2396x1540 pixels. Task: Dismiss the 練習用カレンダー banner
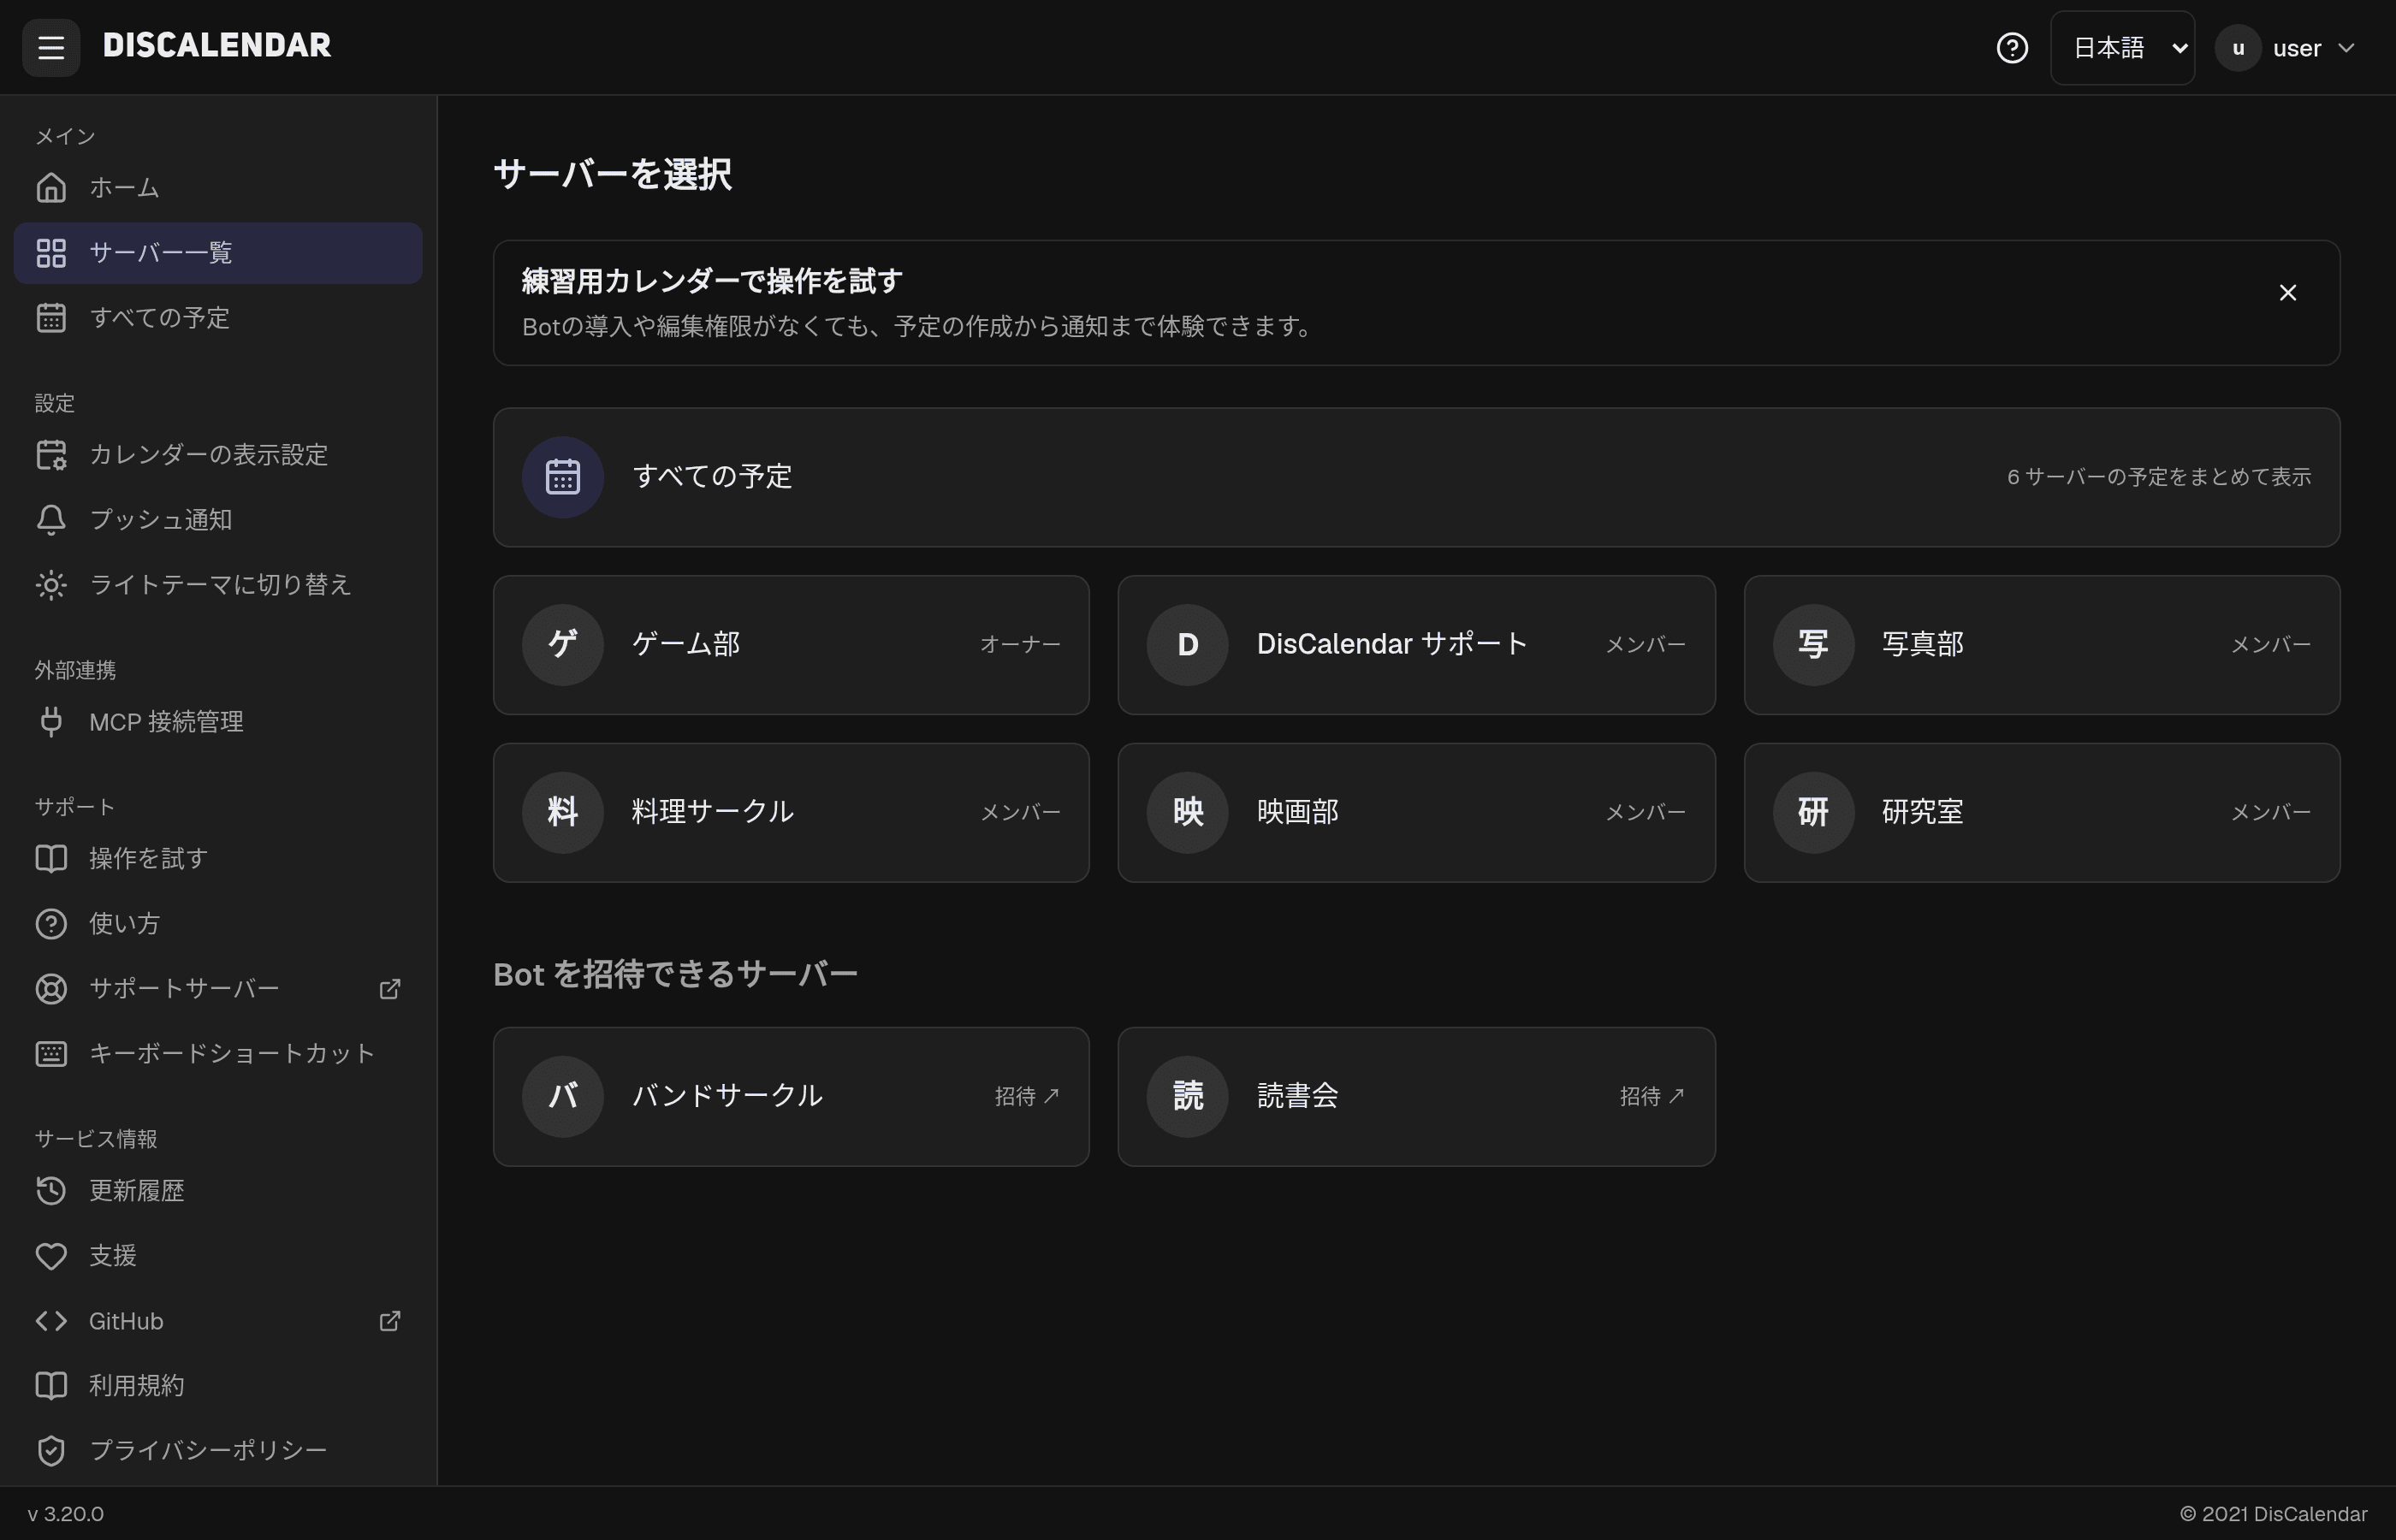[2287, 293]
